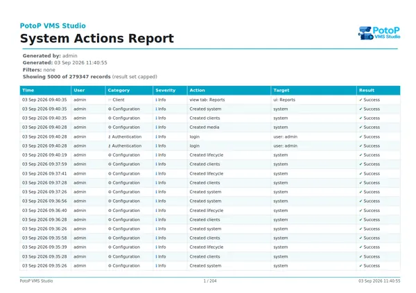The image size is (416, 293).
Task: Click Success text in the 09:35:26 row
Action: (372, 266)
